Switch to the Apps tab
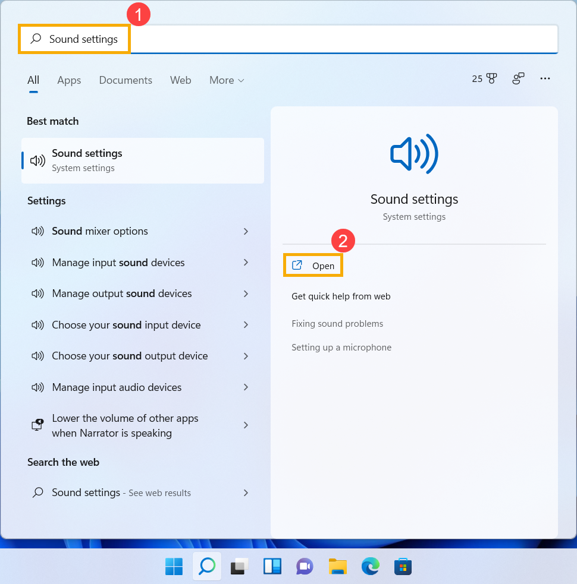The width and height of the screenshot is (577, 584). 69,80
